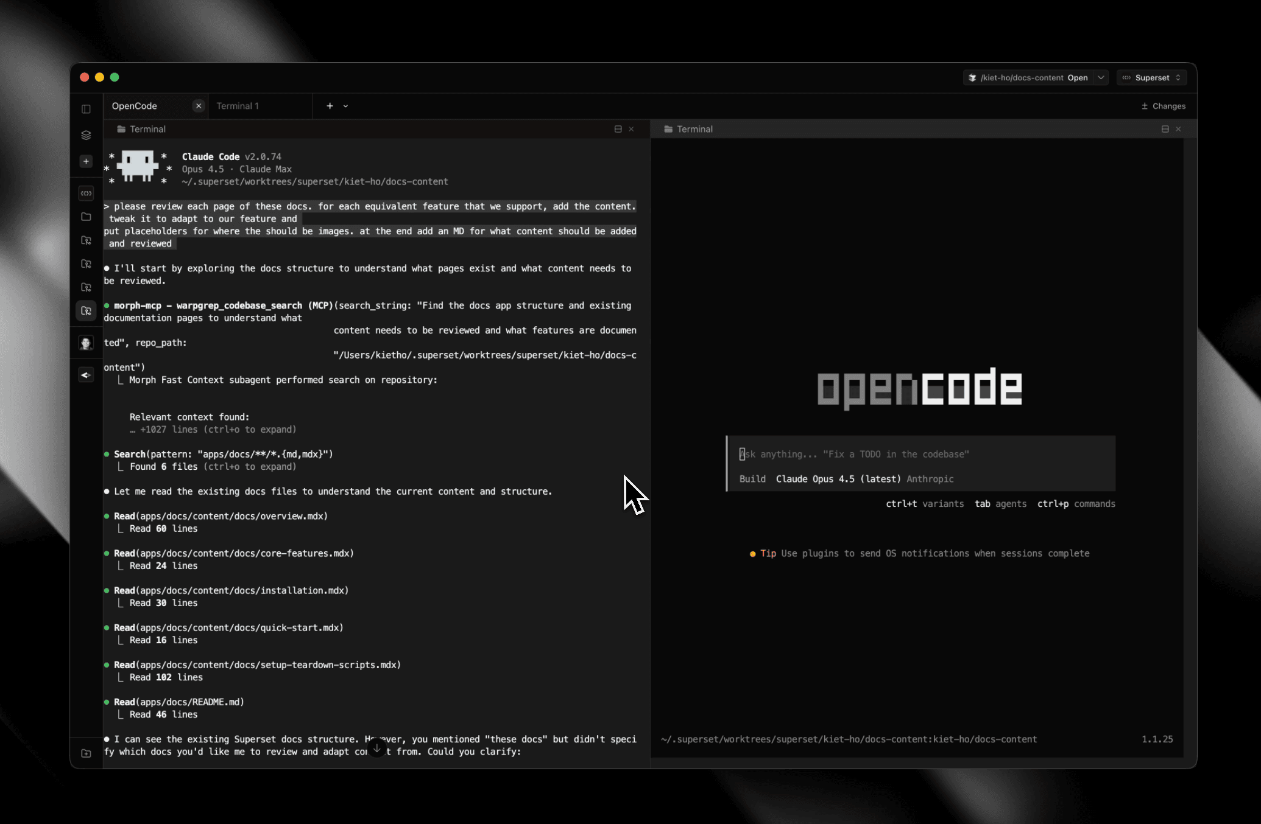Click the opencode version number 1.1.25
This screenshot has height=824, width=1261.
(1157, 739)
